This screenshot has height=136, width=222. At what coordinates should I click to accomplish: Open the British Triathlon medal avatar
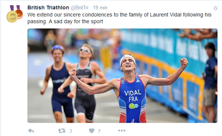click(15, 14)
